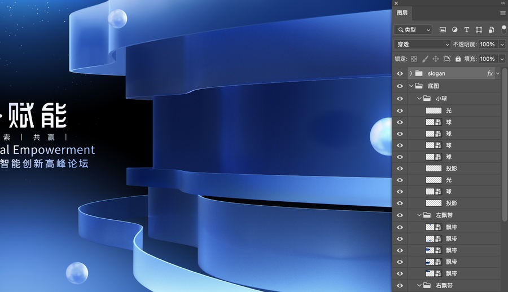Lock layer position move icon
Viewport: 508px width, 292px height.
point(436,59)
